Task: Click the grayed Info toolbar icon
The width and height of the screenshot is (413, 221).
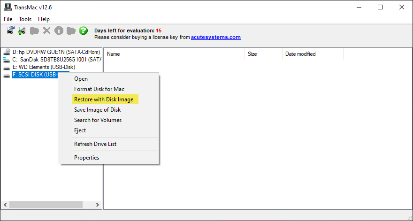Action: click(59, 30)
